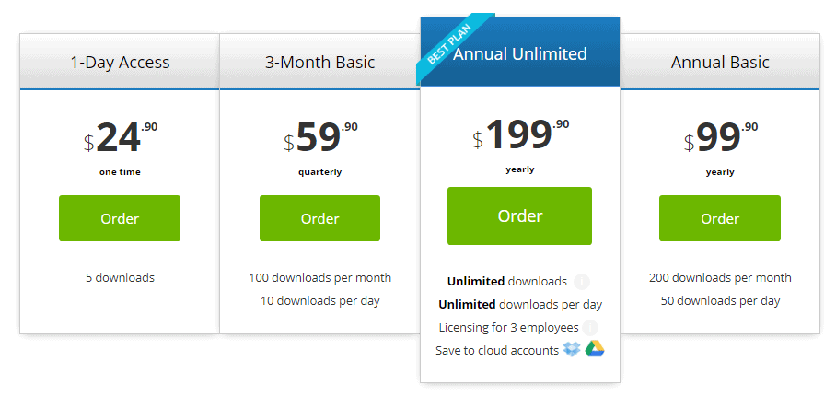Click the Google Drive icon
The image size is (836, 396).
click(595, 349)
